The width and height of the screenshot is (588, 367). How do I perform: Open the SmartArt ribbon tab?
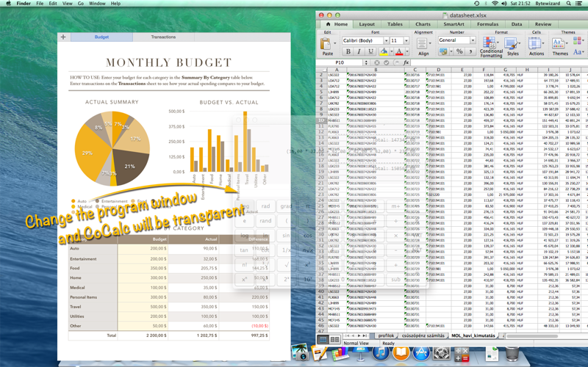pos(453,24)
